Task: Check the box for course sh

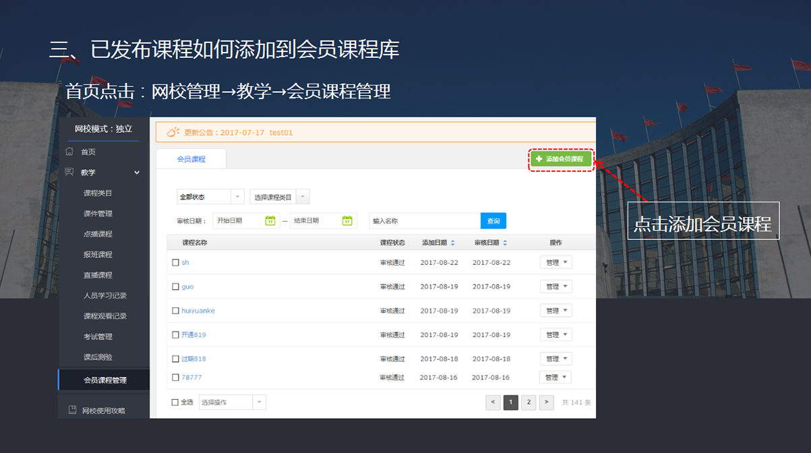Action: 175,262
